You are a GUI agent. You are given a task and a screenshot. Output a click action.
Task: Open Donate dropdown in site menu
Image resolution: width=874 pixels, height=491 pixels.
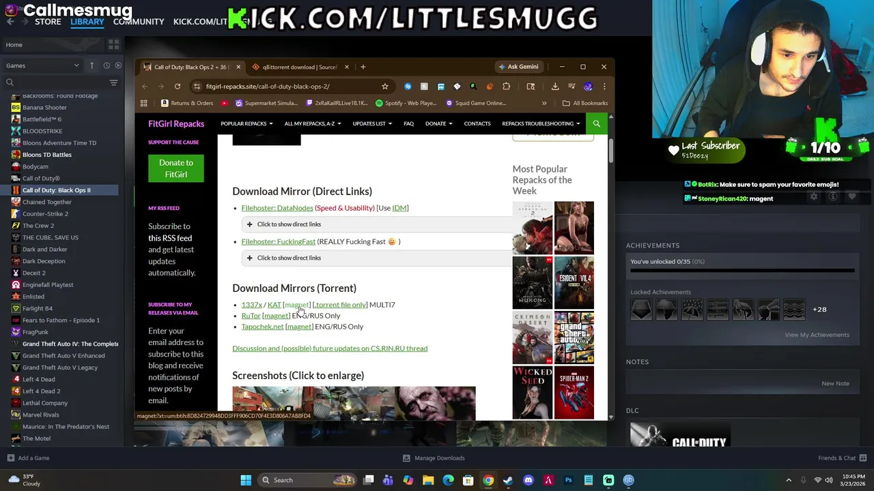point(438,123)
